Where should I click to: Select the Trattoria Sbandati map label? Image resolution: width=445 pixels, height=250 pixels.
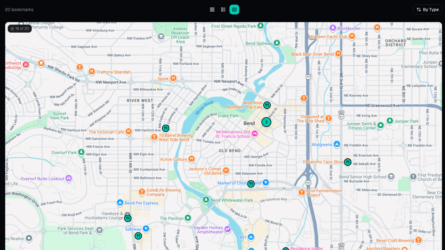(x=114, y=72)
